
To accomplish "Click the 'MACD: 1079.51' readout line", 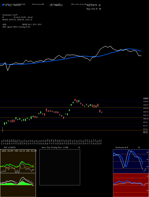I will coord(17,20).
